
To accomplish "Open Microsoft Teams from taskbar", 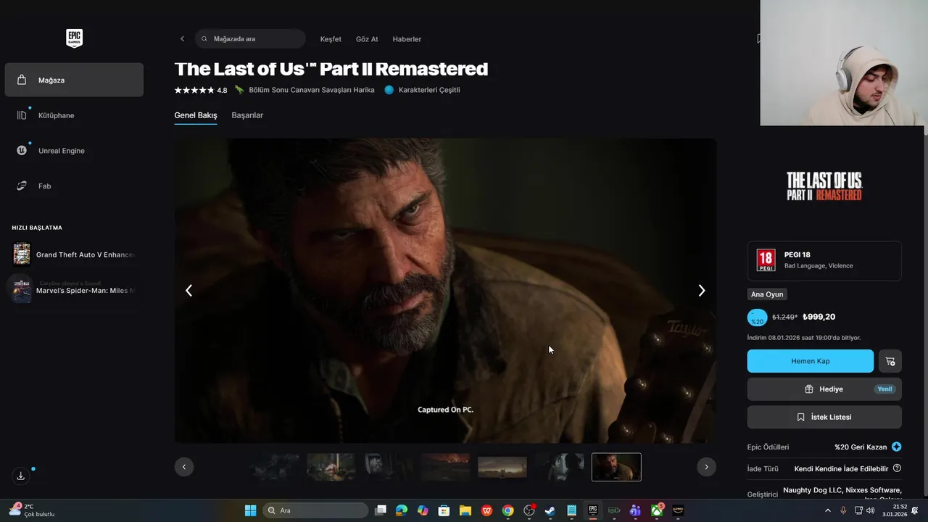I will click(x=635, y=510).
